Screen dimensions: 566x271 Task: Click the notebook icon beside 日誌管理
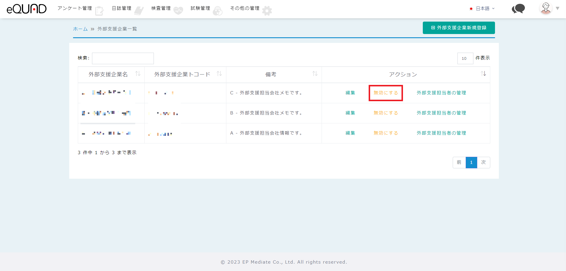click(x=139, y=11)
